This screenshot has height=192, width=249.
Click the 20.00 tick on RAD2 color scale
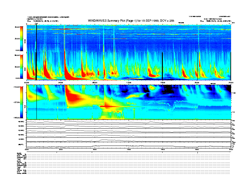point(17,39)
